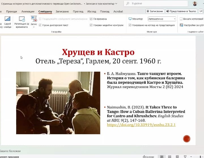The height and width of the screenshot is (158, 204).
Task: Toggle the Play narrations (Пусни дикторския текст) checkbox
Action: (x=40, y=25)
